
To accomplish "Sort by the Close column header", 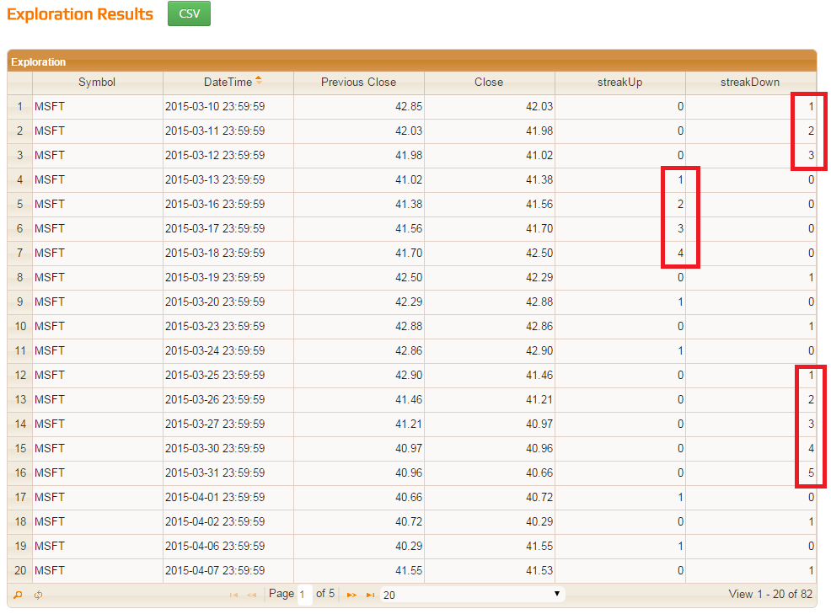I will point(489,82).
